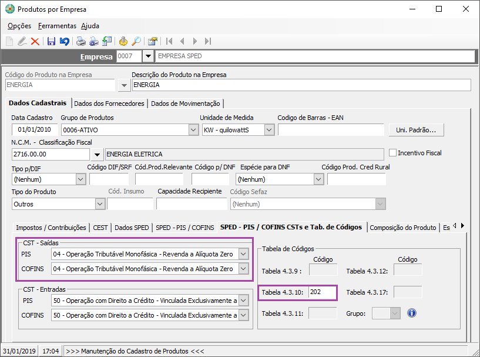The height and width of the screenshot is (357, 480).
Task: Open the CST Saídas PIS dropdown
Action: click(x=244, y=254)
